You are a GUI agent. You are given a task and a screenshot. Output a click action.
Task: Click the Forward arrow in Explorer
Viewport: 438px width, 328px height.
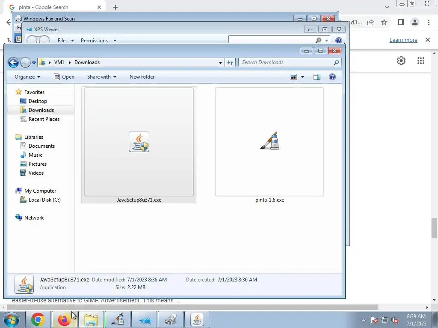pos(25,62)
